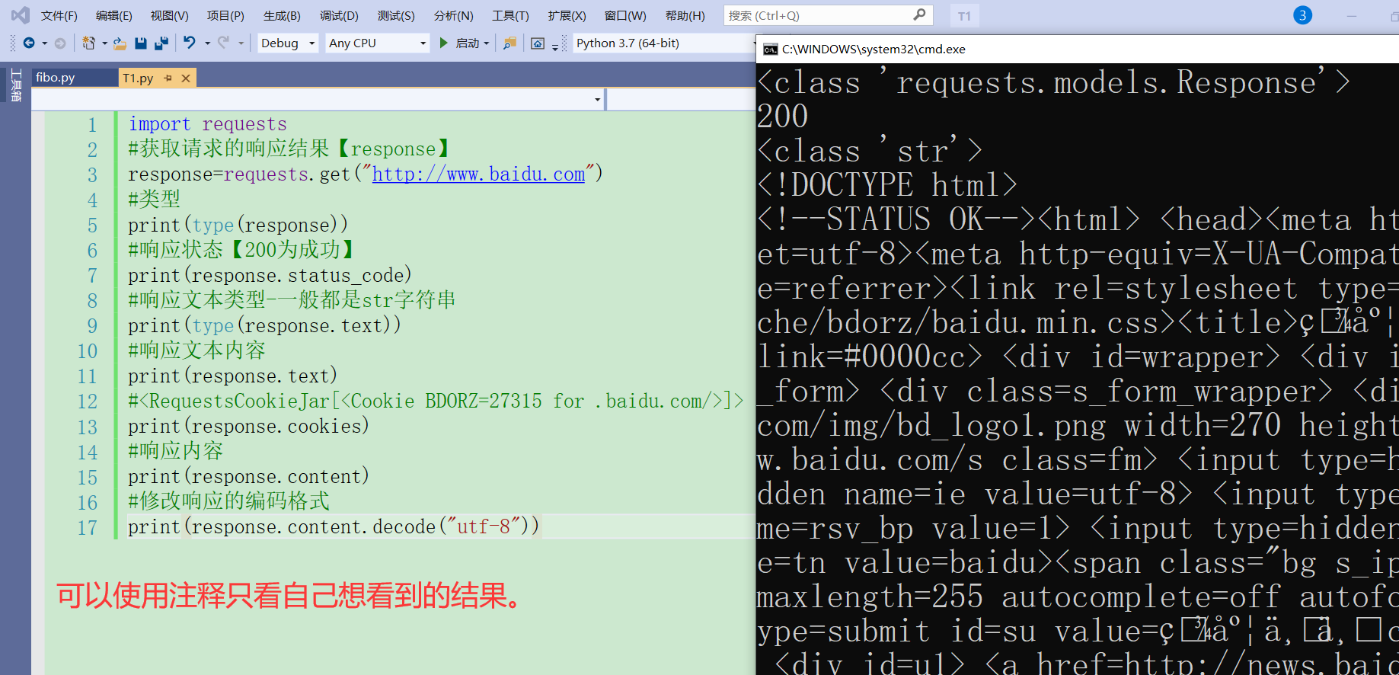Click the cmd.exe window title icon

coord(771,50)
